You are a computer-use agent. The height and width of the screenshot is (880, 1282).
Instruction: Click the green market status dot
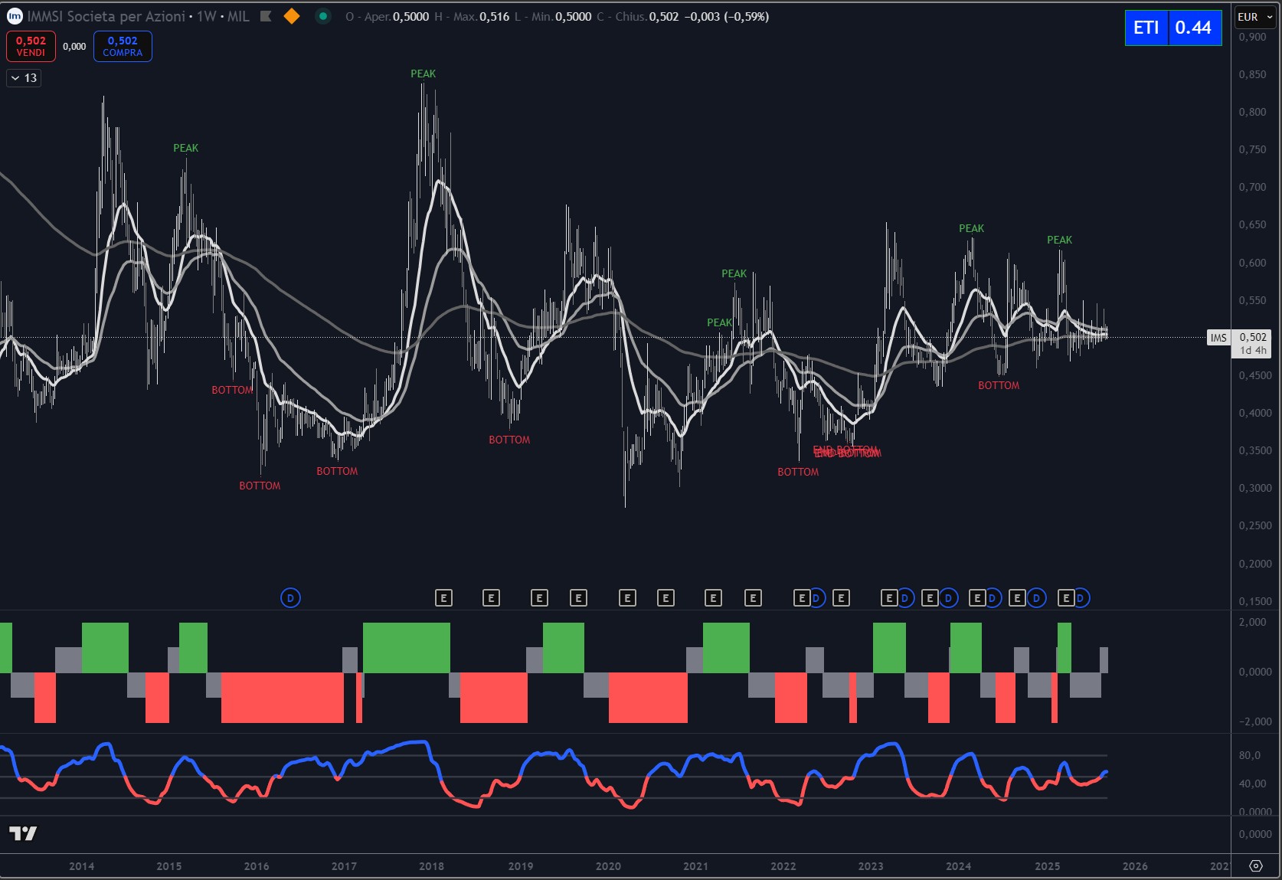(x=323, y=16)
